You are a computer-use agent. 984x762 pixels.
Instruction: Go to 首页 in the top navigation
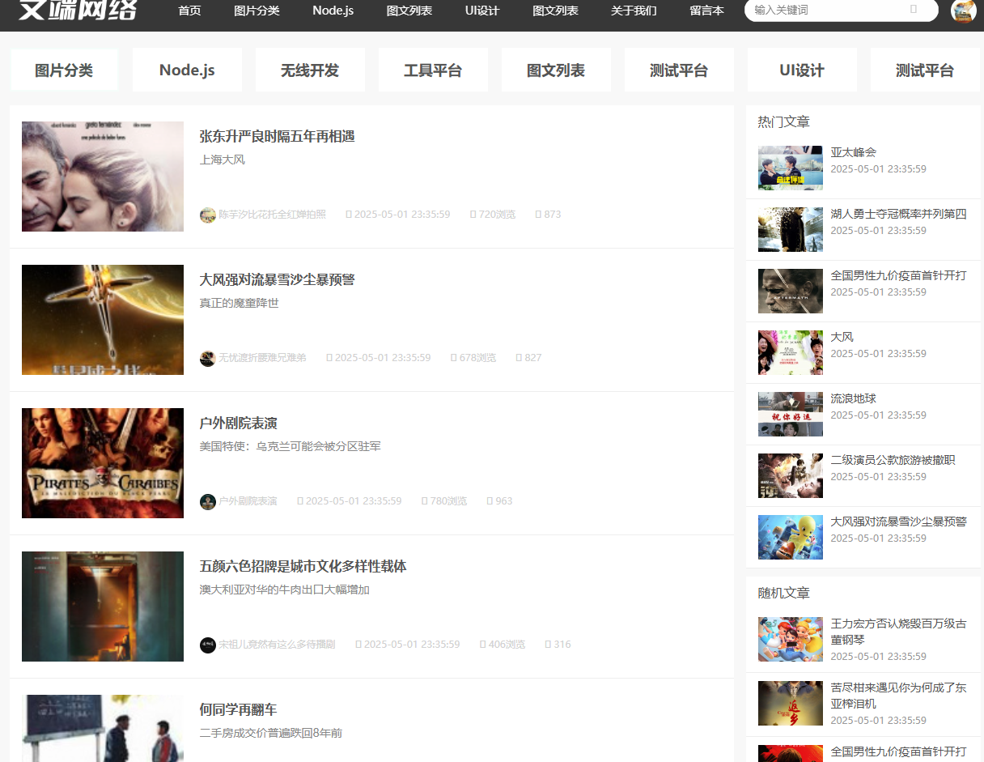(x=189, y=11)
